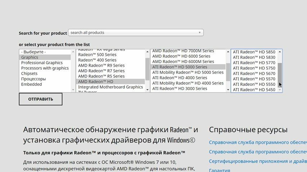Select 'Chipsets' in the category list
This screenshot has width=307, height=172.
point(45,73)
